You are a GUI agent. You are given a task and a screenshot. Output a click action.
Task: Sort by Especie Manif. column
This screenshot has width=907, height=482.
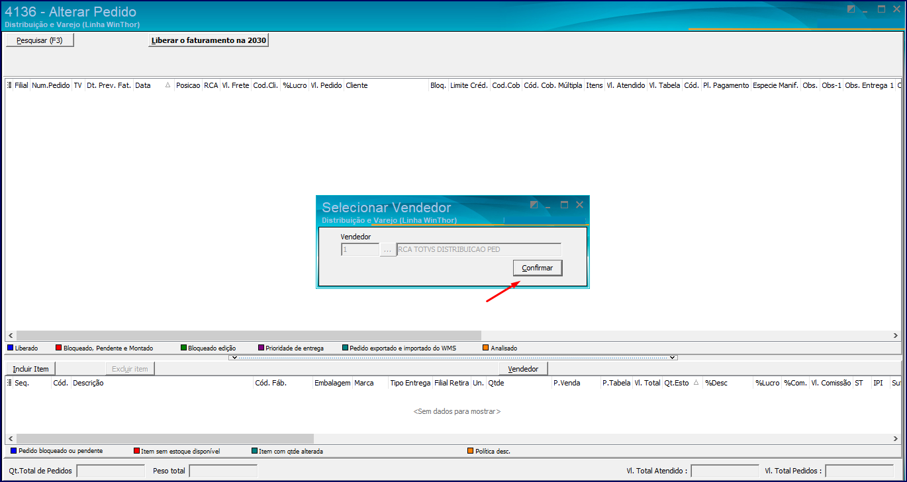[775, 85]
